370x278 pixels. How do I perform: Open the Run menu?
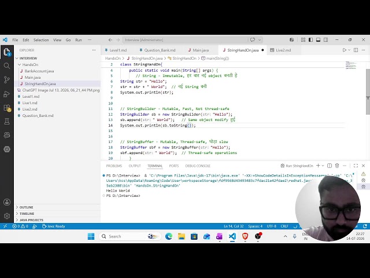tap(79, 40)
